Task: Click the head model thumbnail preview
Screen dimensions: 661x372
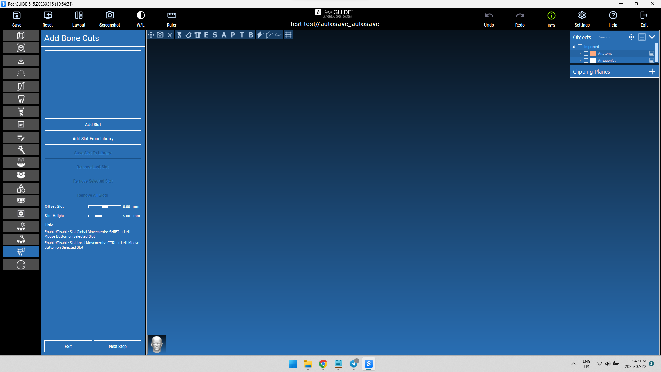Action: 157,344
